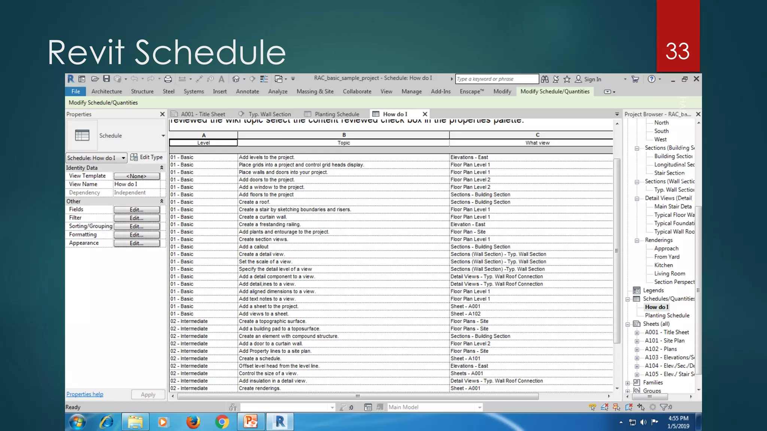The image size is (767, 431).
Task: Click Edit button for Fields
Action: coord(137,210)
